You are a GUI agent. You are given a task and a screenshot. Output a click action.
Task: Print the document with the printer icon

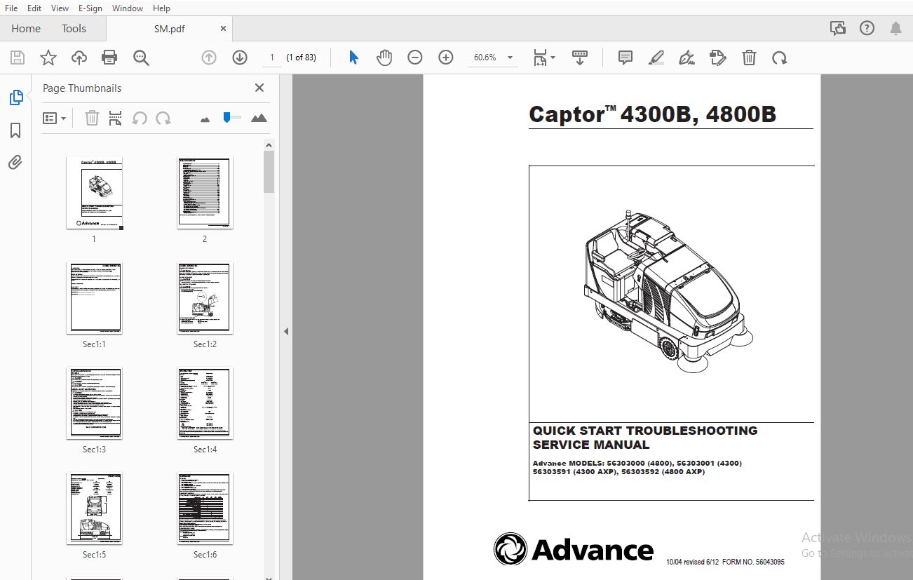(109, 58)
